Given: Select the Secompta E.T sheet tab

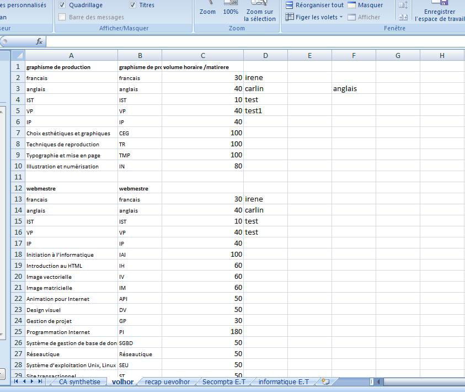Looking at the screenshot, I should 223,382.
